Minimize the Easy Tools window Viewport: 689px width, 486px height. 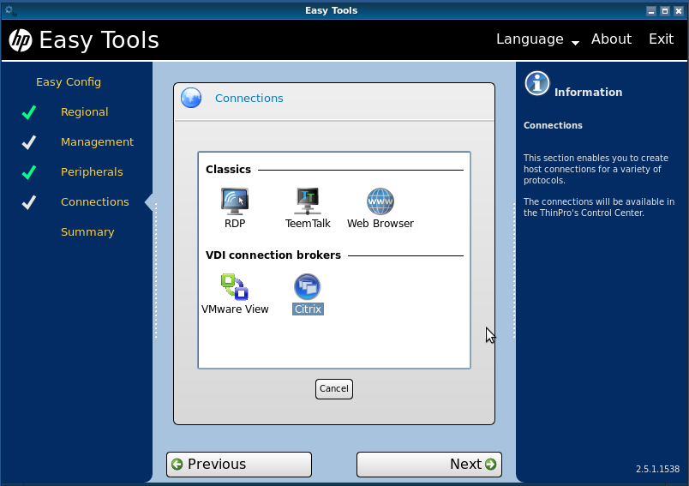coord(651,11)
